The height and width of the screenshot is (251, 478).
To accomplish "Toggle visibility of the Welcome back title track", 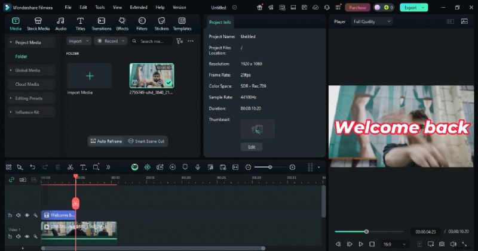I will (27, 215).
